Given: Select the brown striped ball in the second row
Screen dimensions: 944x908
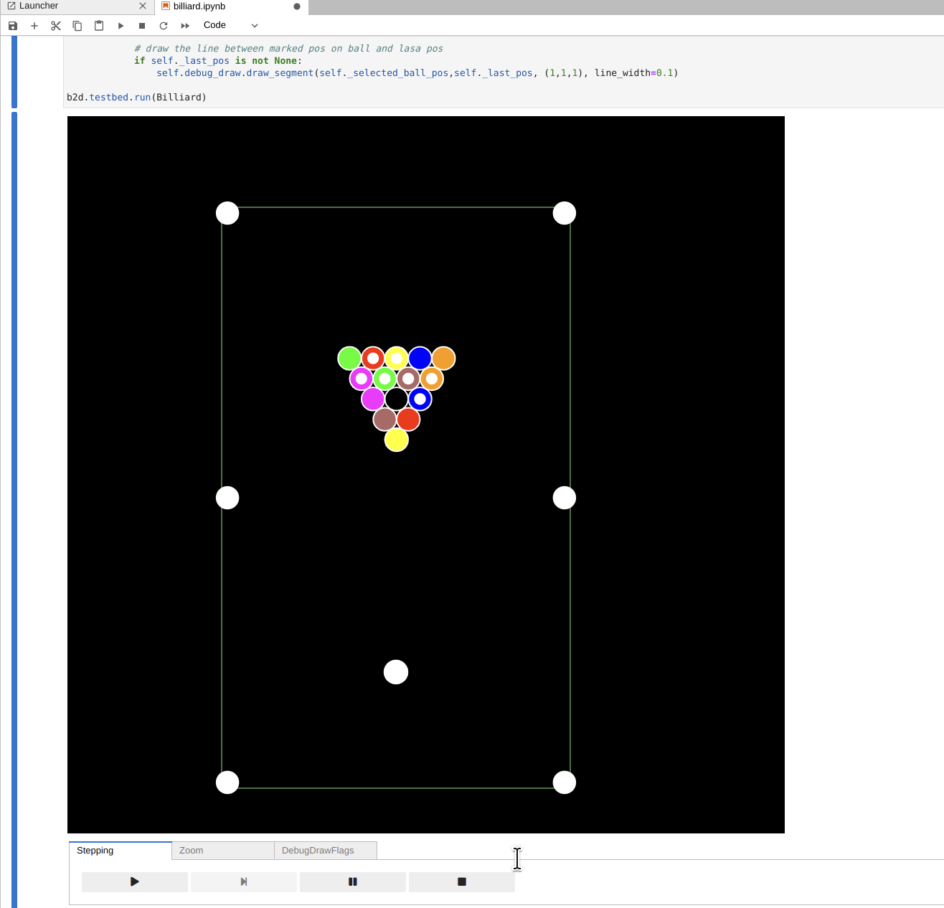Looking at the screenshot, I should (408, 378).
